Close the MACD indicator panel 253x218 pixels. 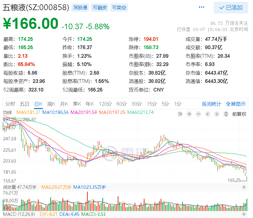[244, 214]
